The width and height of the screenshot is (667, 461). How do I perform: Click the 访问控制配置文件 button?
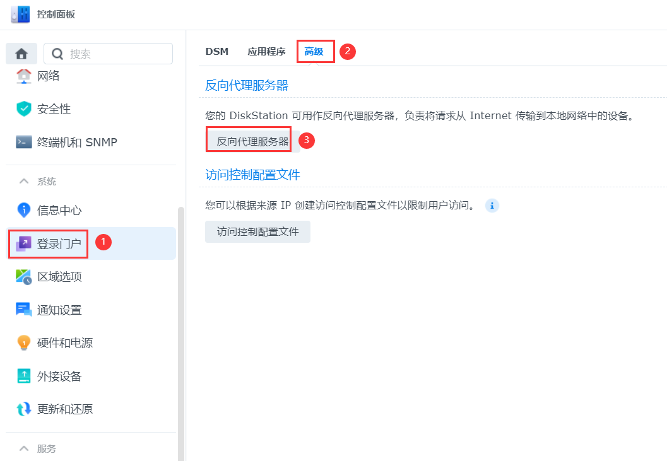coord(257,231)
